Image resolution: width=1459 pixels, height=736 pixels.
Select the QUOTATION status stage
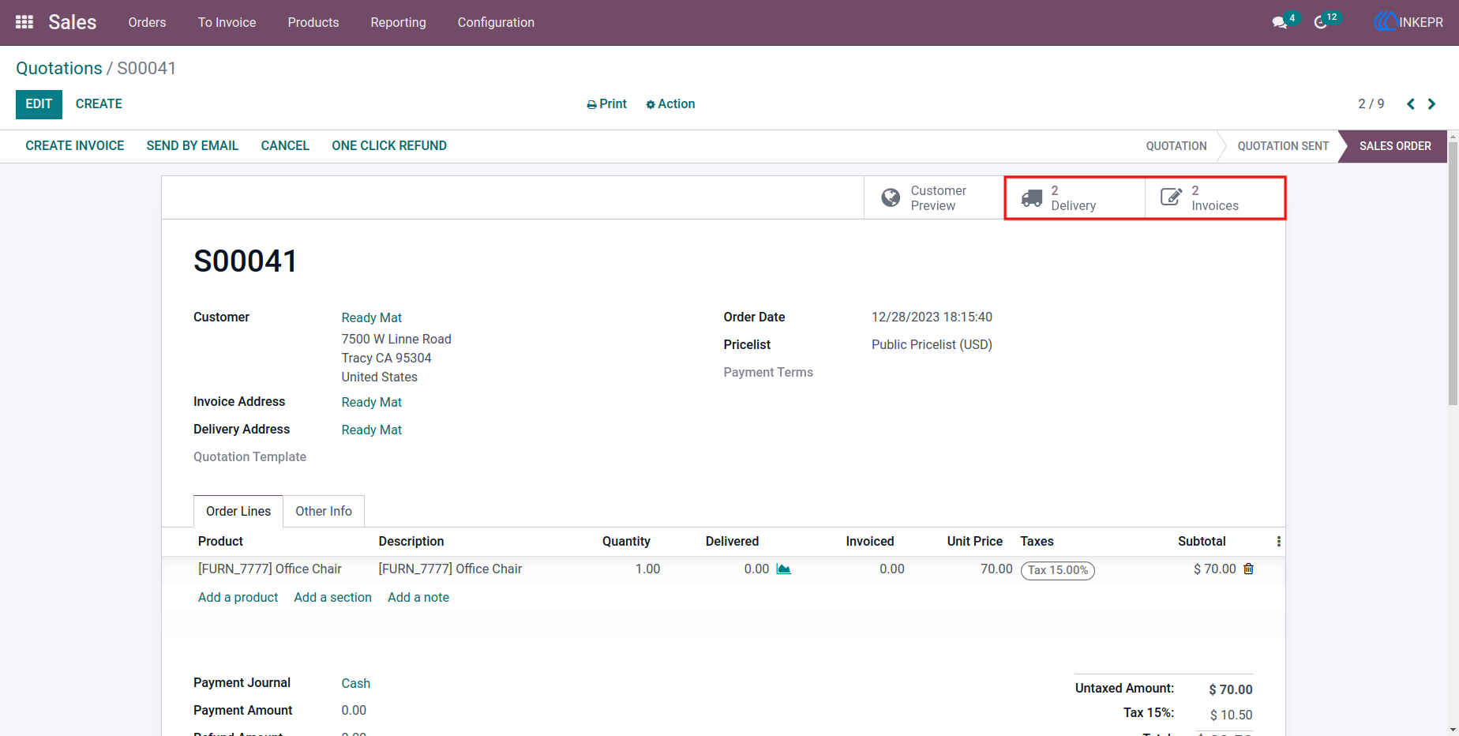pos(1176,146)
